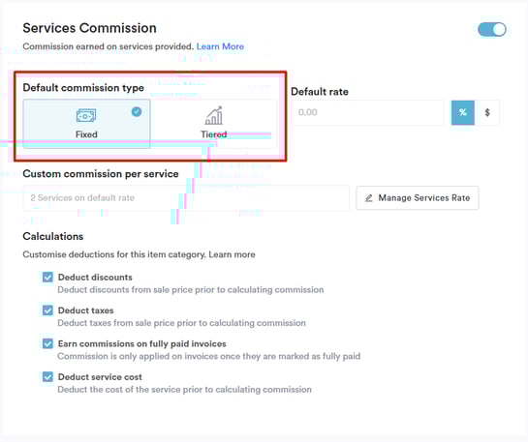Click the pencil icon in Manage Services Rate
This screenshot has width=528, height=442.
(x=369, y=198)
